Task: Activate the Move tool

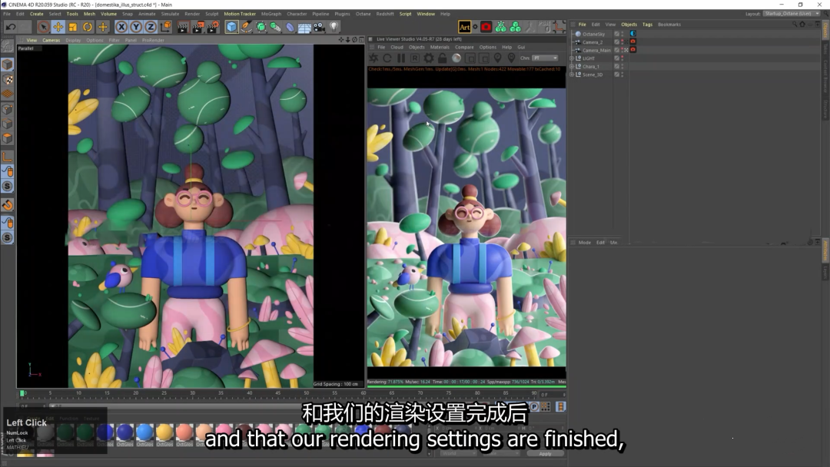Action: pyautogui.click(x=58, y=27)
